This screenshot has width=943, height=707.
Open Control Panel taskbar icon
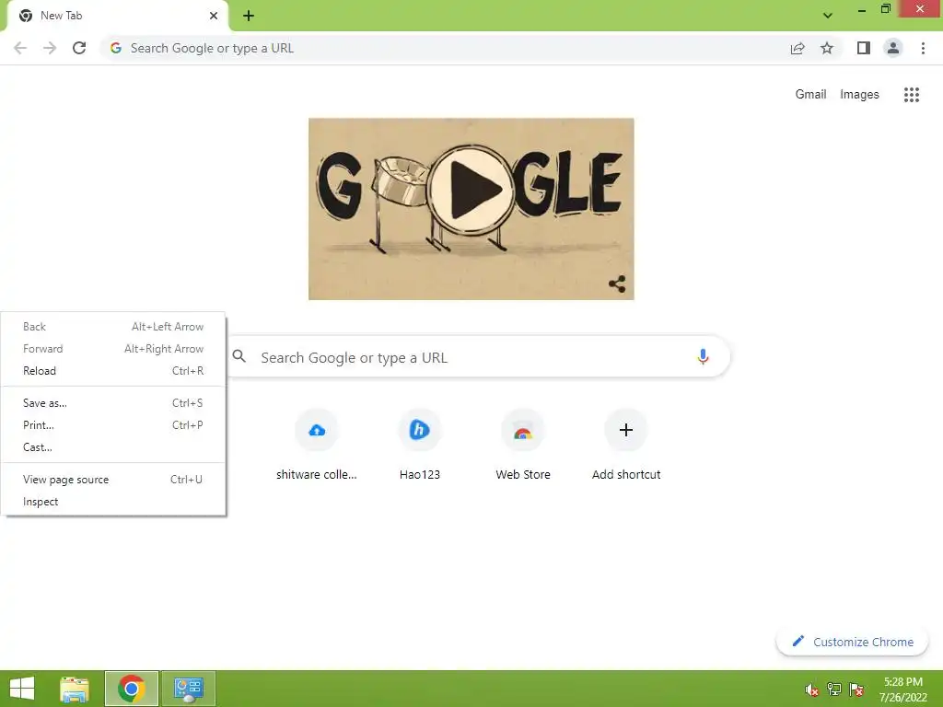[x=188, y=689]
